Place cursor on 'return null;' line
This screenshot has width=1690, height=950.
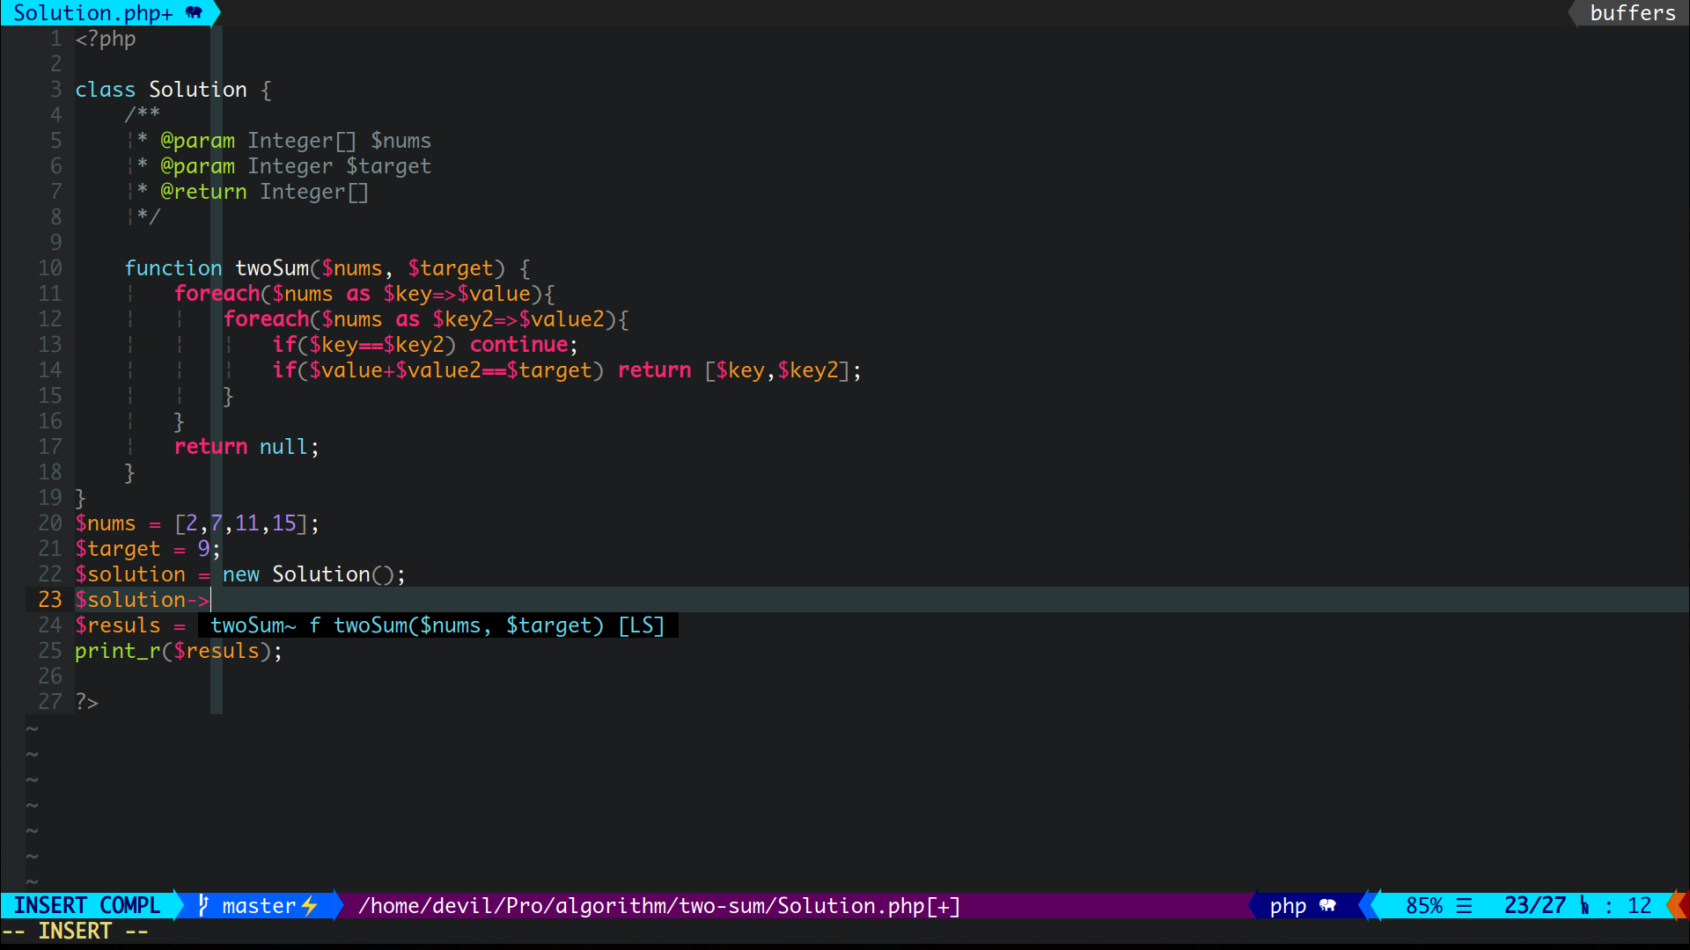click(246, 447)
